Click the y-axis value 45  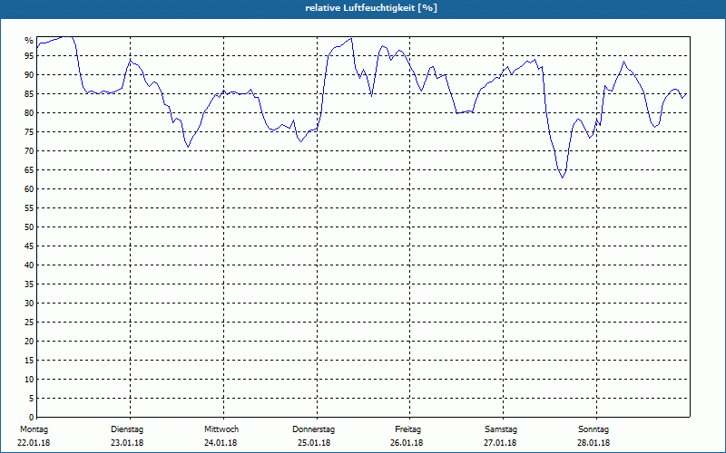pos(29,246)
